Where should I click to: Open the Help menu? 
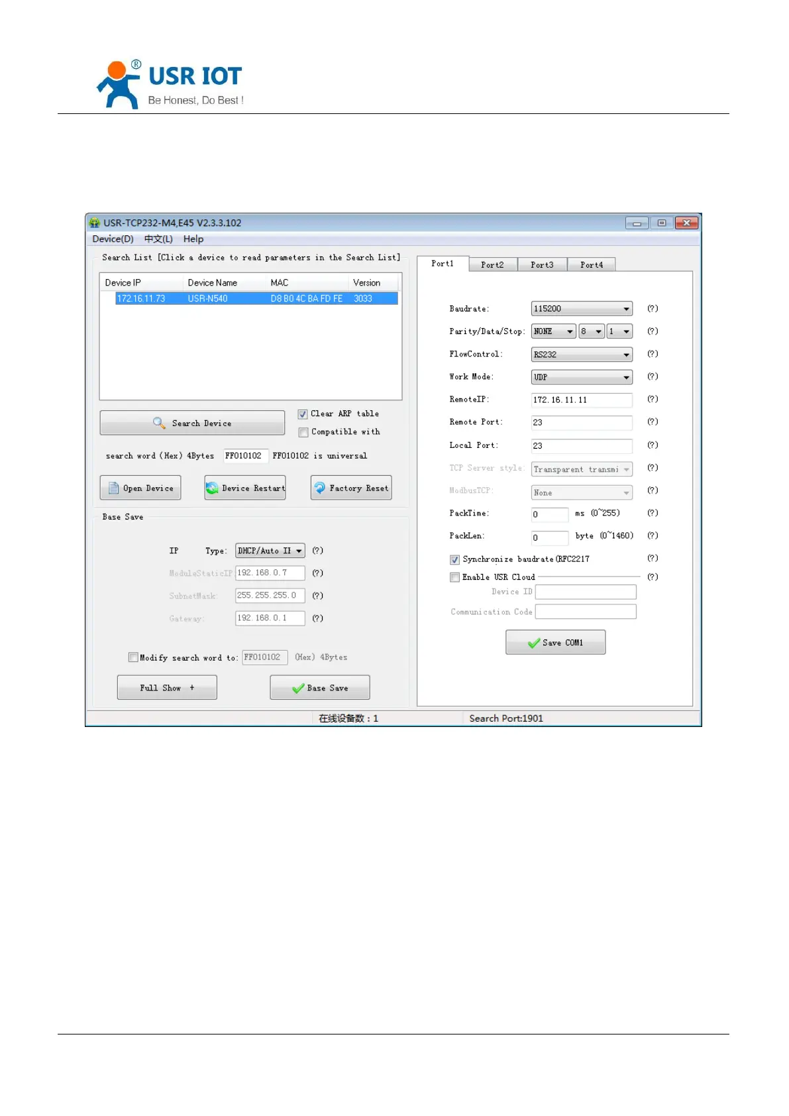[193, 239]
